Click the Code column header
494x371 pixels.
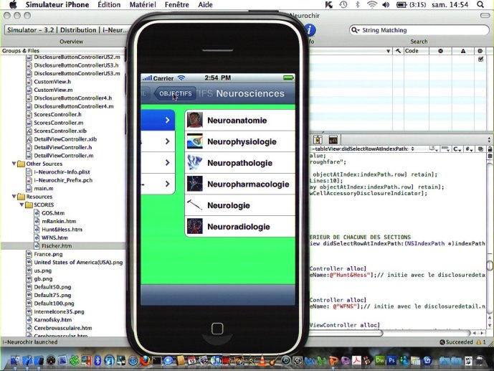tap(417, 51)
